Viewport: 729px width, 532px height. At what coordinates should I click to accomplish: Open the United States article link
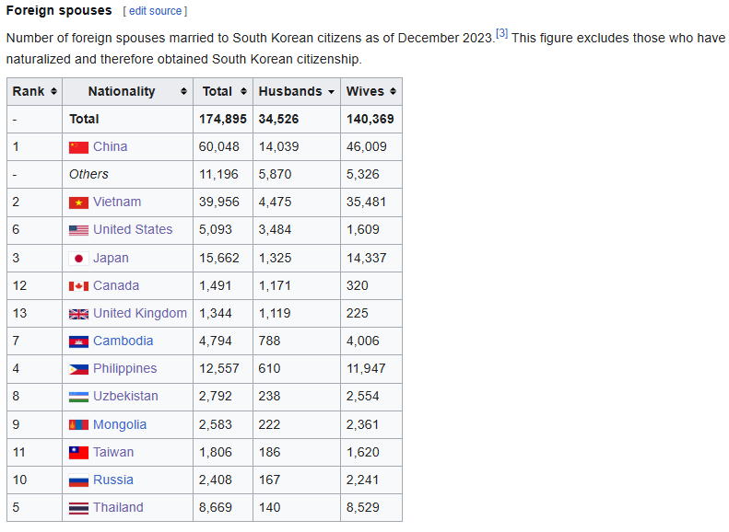133,229
